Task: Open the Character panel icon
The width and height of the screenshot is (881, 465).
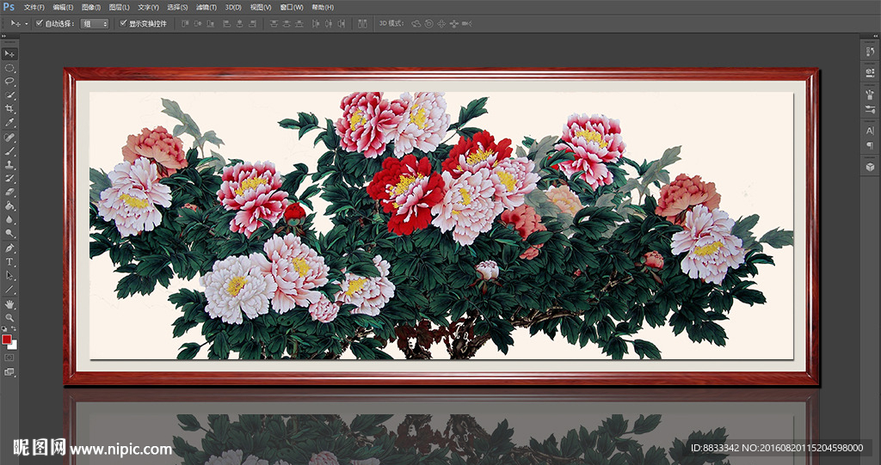Action: point(871,131)
